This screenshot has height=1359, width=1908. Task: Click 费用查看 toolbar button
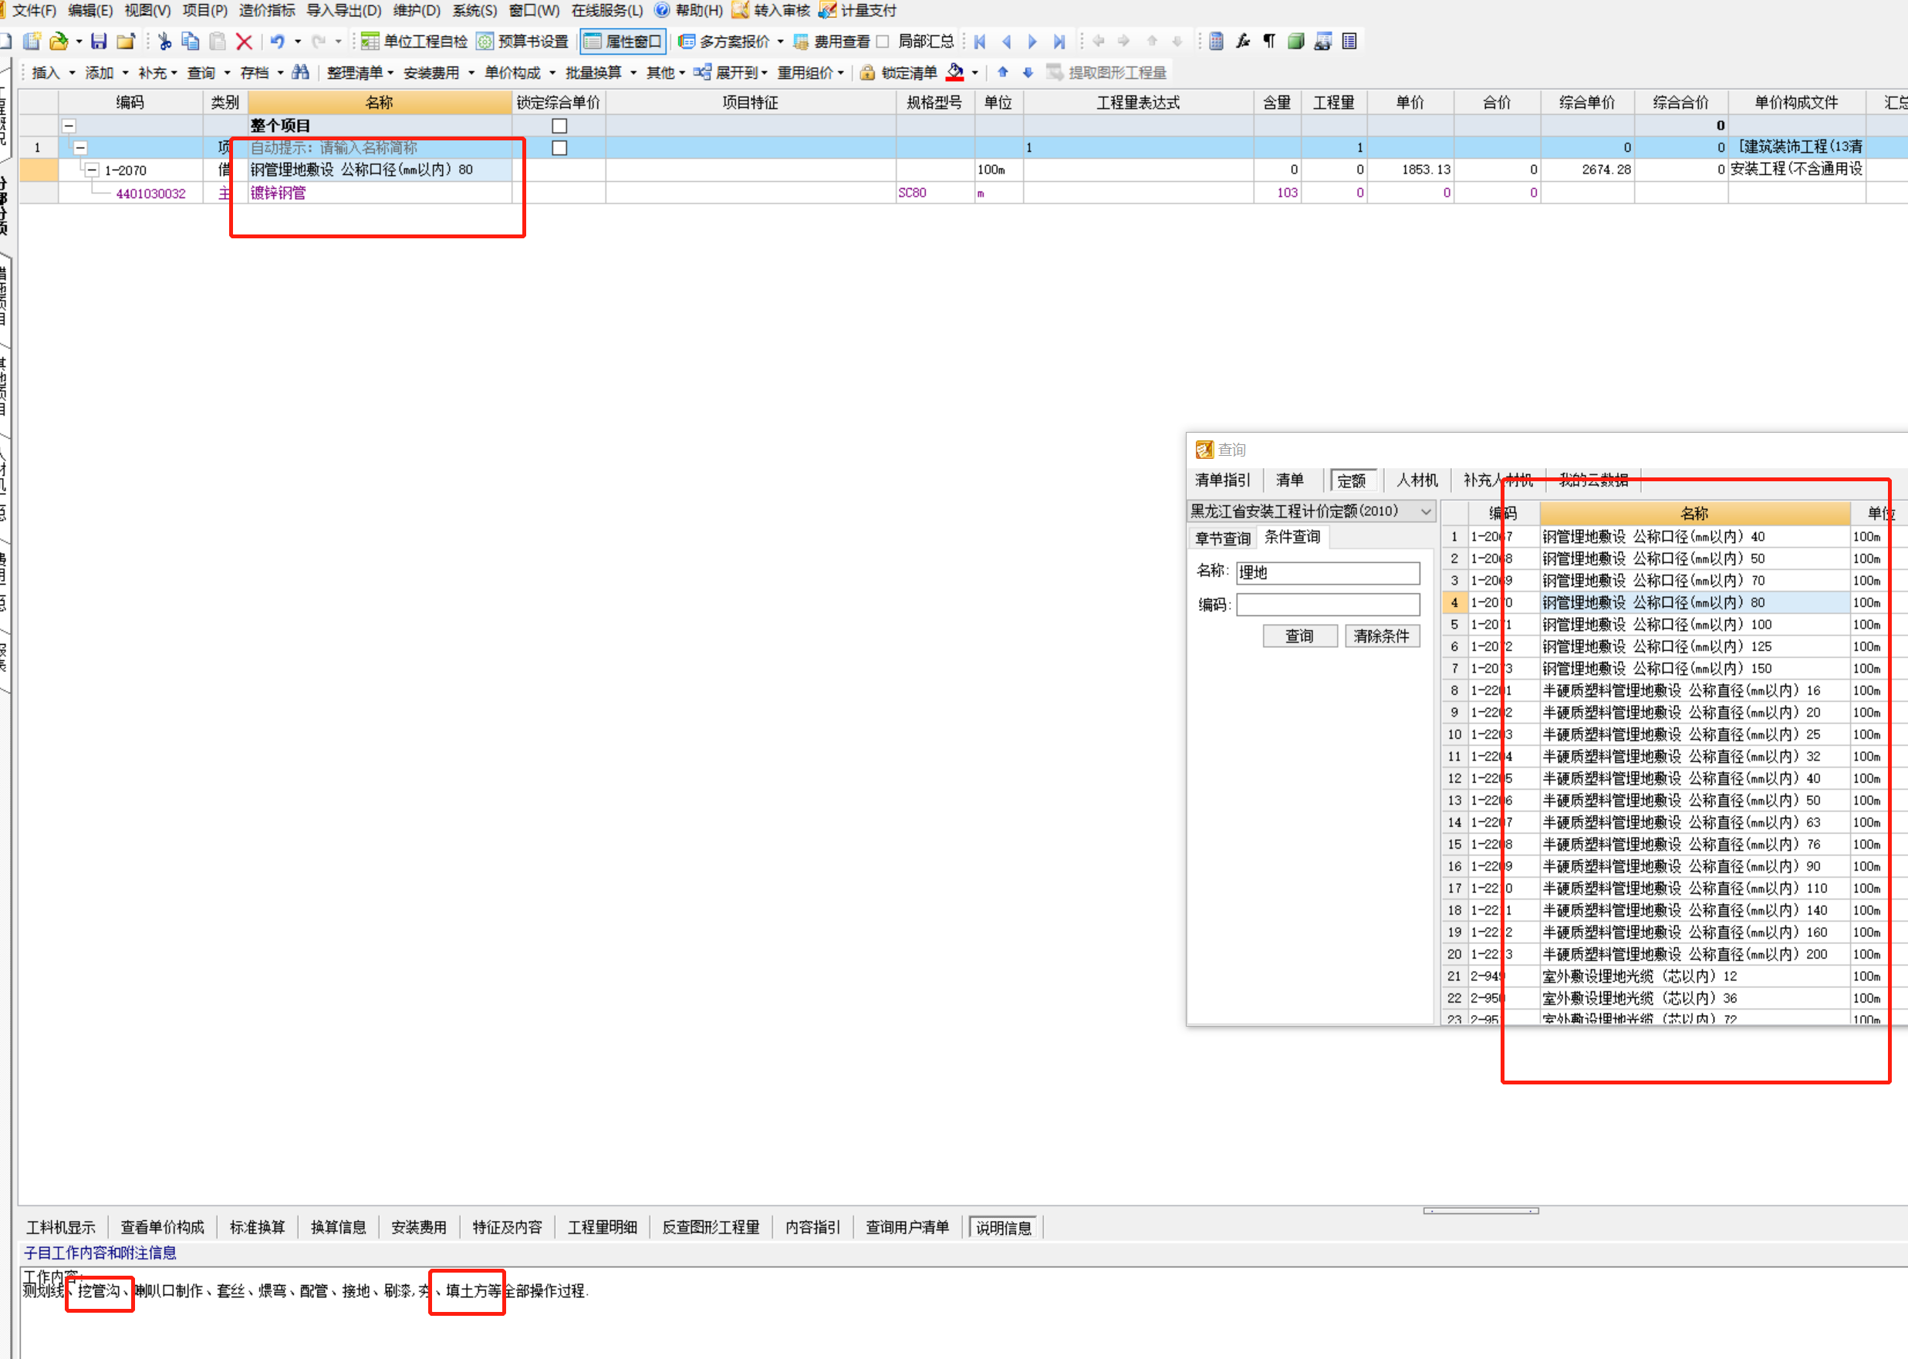[832, 41]
